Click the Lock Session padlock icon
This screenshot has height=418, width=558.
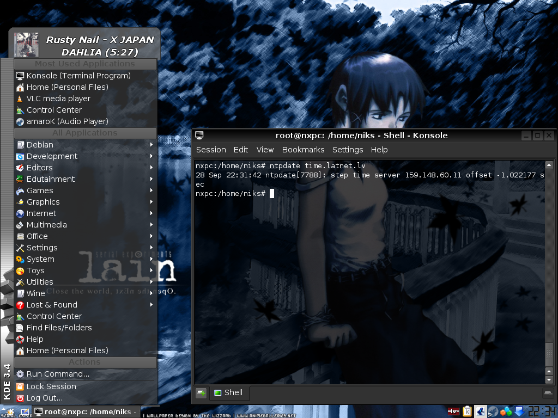pos(20,386)
